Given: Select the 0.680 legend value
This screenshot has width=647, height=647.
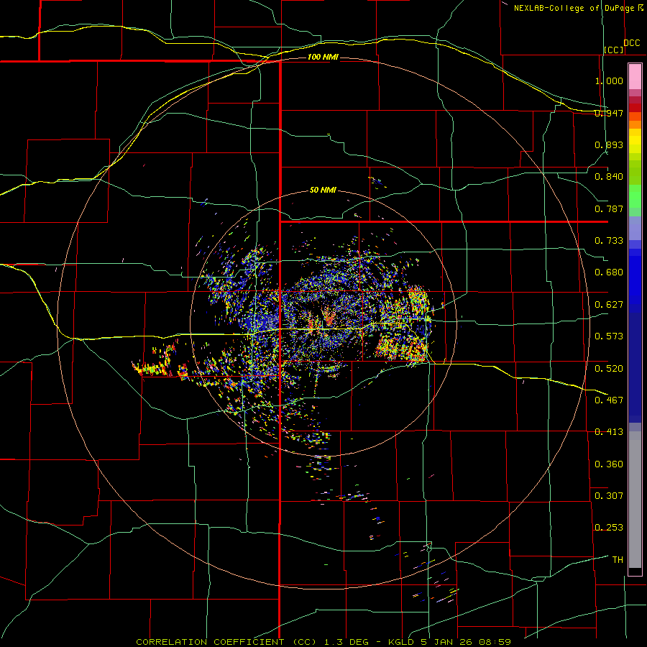Looking at the screenshot, I should 609,272.
